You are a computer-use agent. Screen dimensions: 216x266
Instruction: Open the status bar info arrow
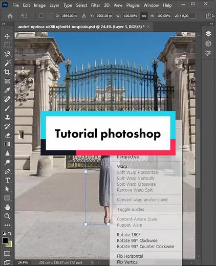coord(92,262)
